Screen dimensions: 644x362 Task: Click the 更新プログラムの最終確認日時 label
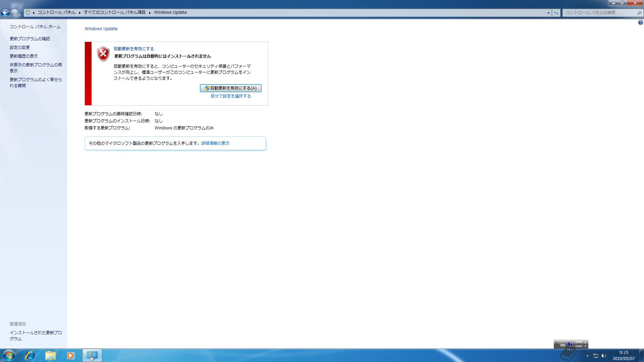click(113, 114)
